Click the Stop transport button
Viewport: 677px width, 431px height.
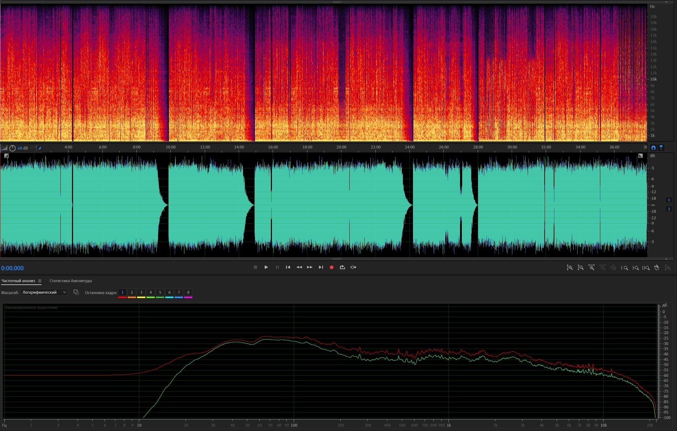click(255, 267)
